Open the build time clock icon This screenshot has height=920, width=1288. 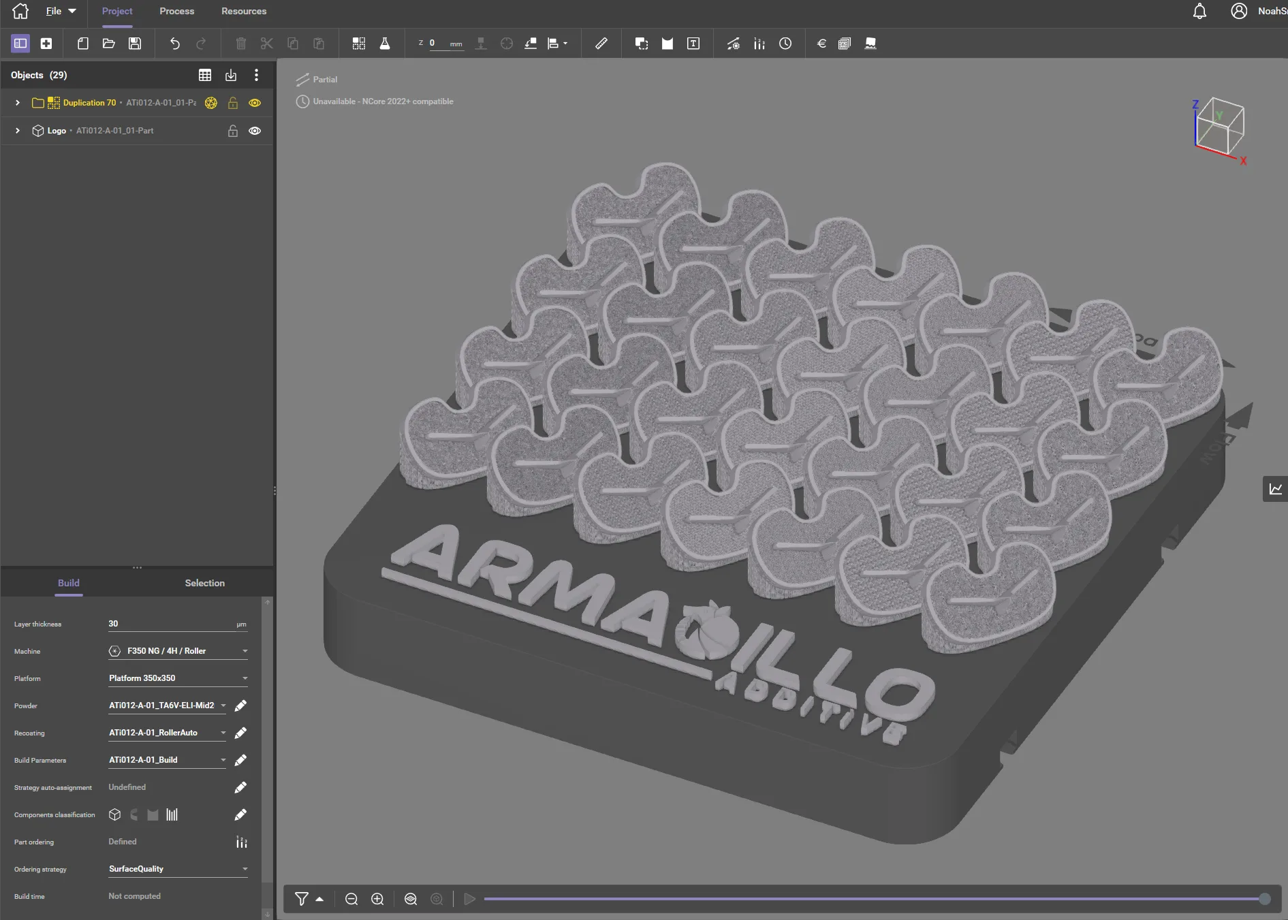(x=785, y=44)
